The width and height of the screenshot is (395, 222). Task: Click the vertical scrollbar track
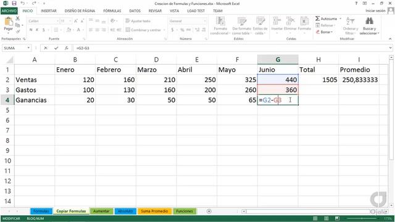(x=391, y=131)
